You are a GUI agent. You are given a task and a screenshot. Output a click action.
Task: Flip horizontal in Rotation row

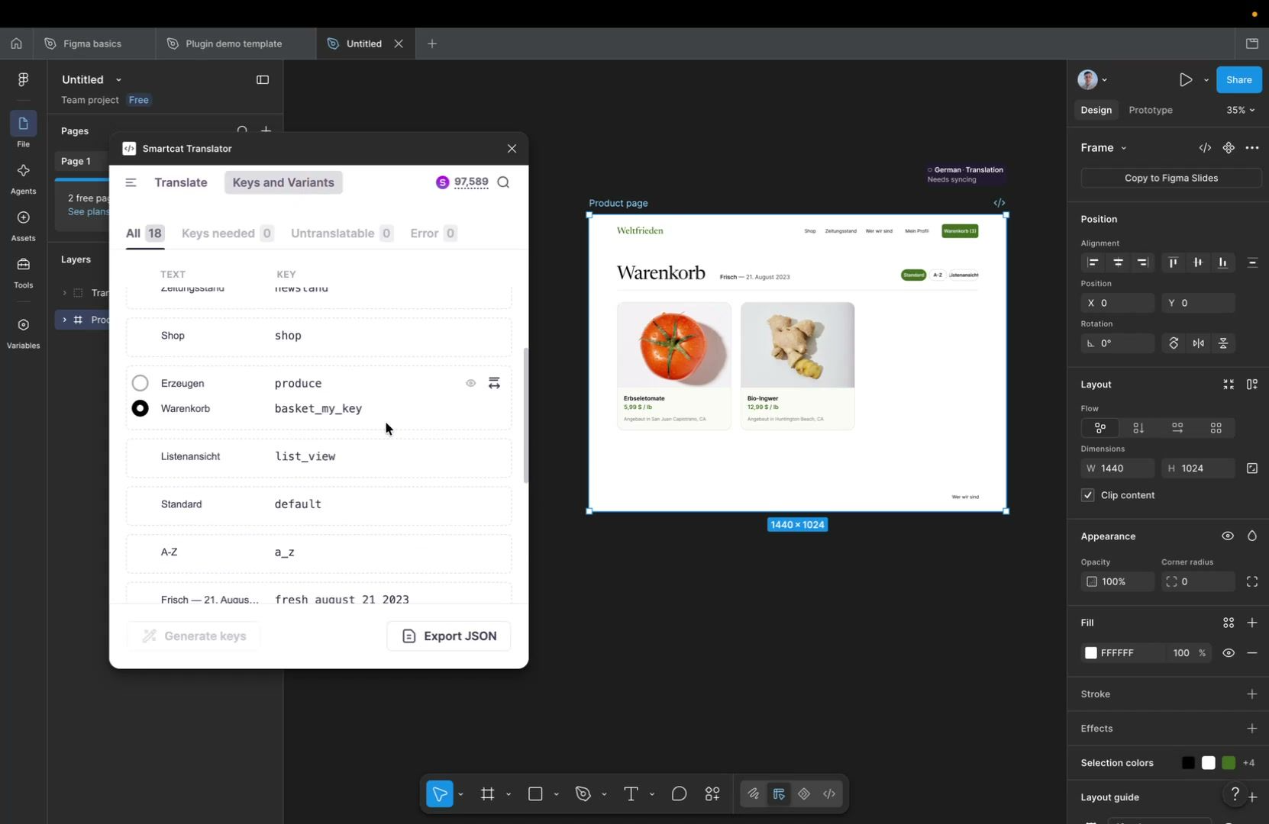tap(1199, 343)
